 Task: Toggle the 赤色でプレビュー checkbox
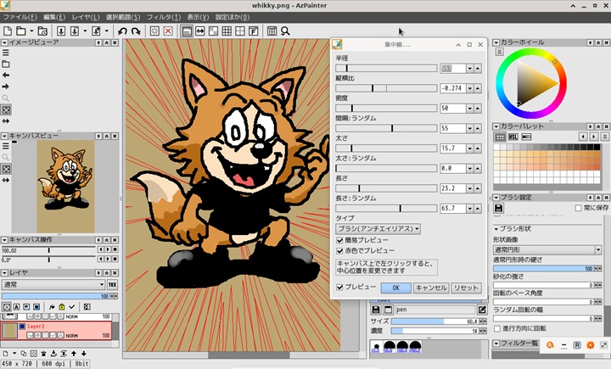(339, 250)
